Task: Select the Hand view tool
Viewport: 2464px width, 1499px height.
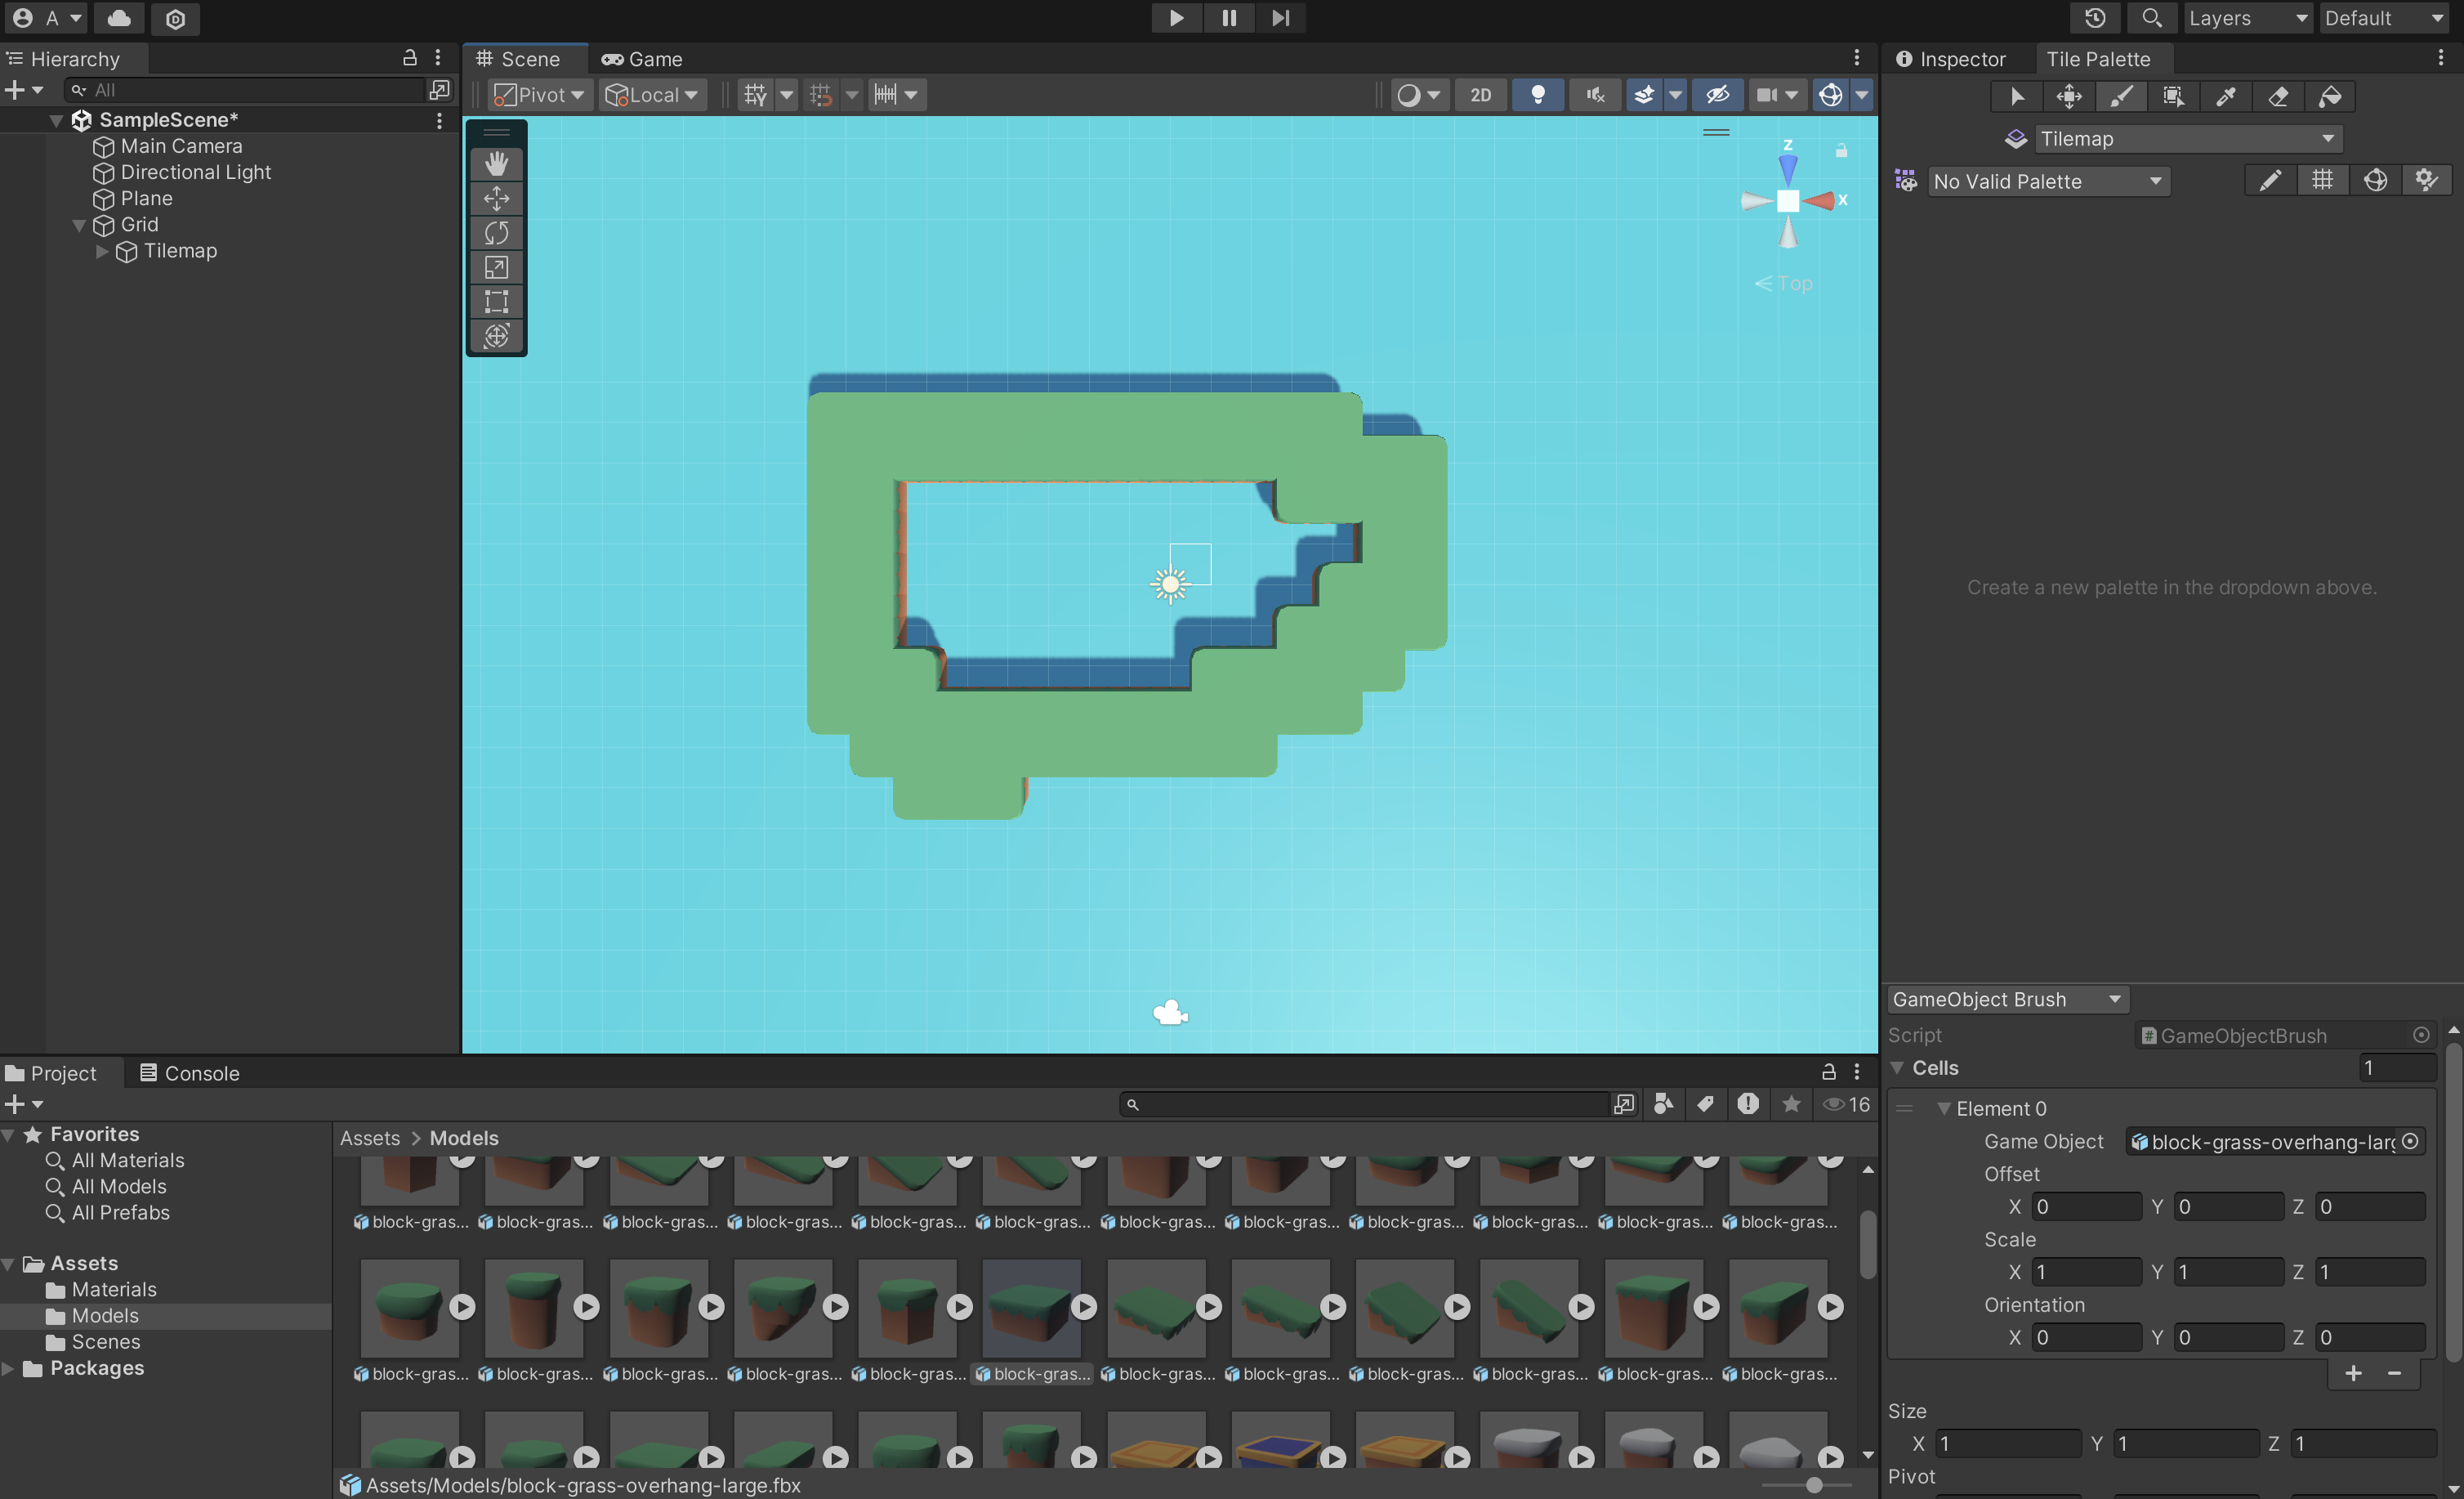Action: pos(496,164)
